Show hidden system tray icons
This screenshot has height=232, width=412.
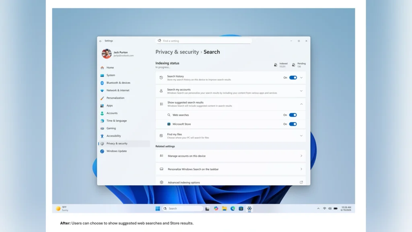(318, 209)
